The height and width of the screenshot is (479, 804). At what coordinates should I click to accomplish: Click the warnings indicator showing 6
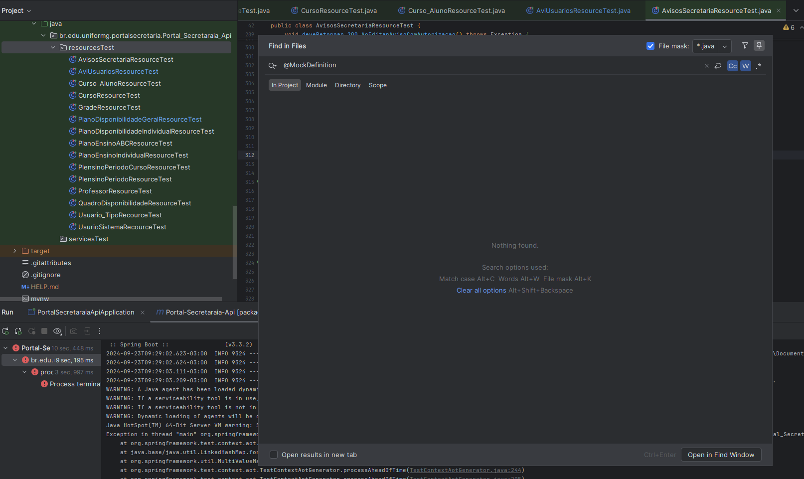coord(789,27)
